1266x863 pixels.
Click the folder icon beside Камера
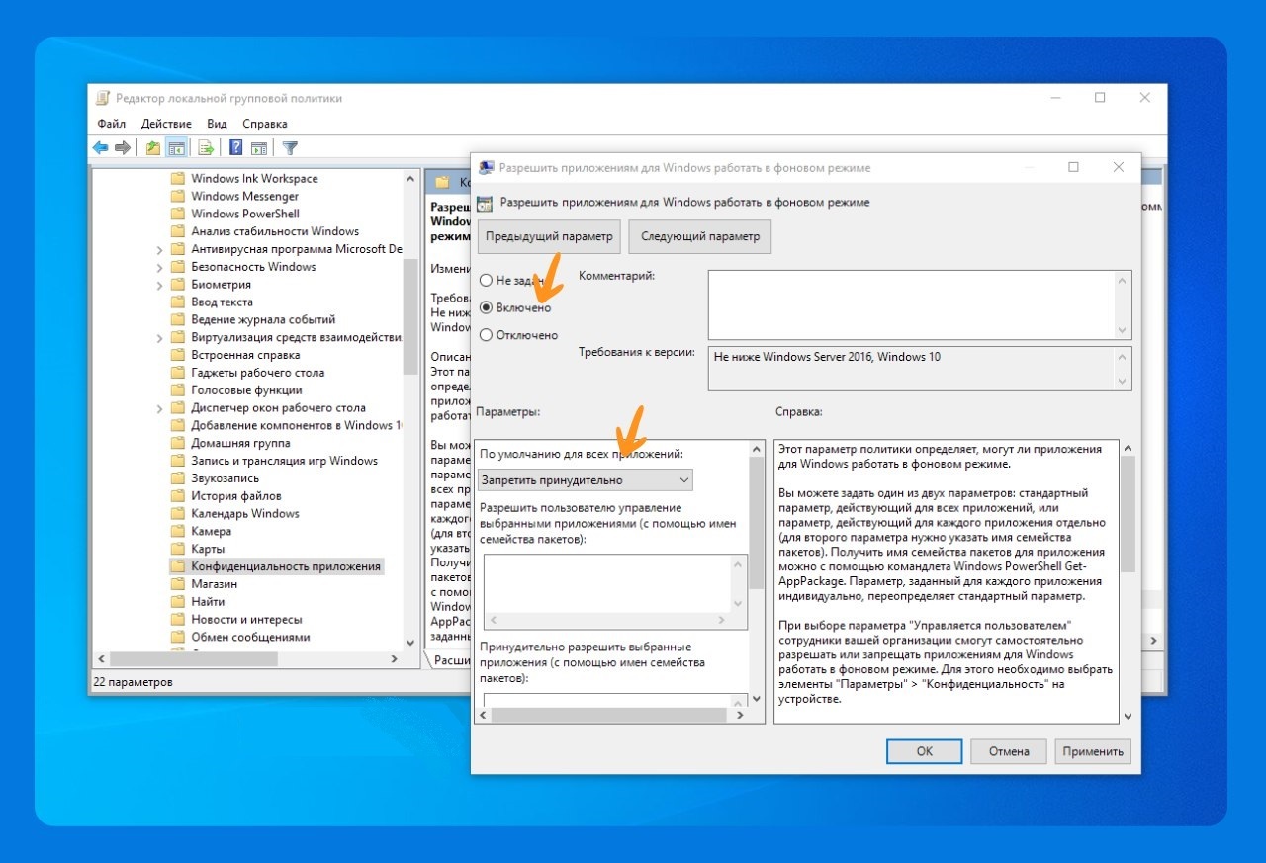[178, 531]
